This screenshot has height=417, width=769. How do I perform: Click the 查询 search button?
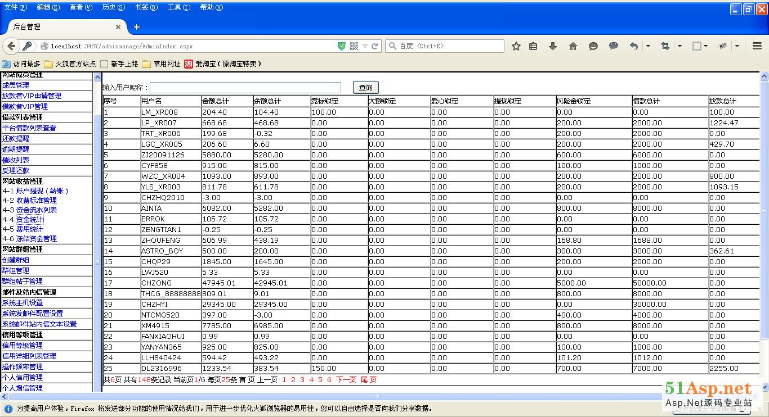click(366, 87)
